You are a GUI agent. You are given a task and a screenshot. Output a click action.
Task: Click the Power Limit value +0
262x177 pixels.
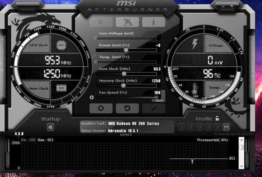coord(158,45)
